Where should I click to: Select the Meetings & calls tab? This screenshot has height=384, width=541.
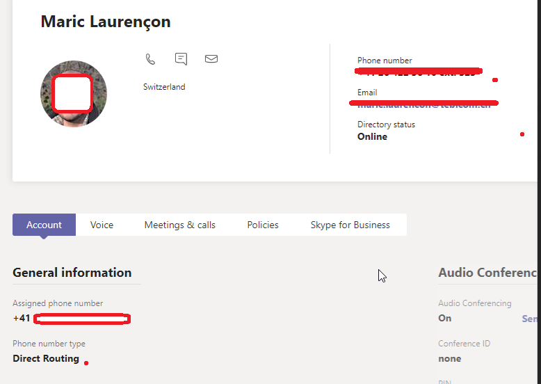(179, 225)
